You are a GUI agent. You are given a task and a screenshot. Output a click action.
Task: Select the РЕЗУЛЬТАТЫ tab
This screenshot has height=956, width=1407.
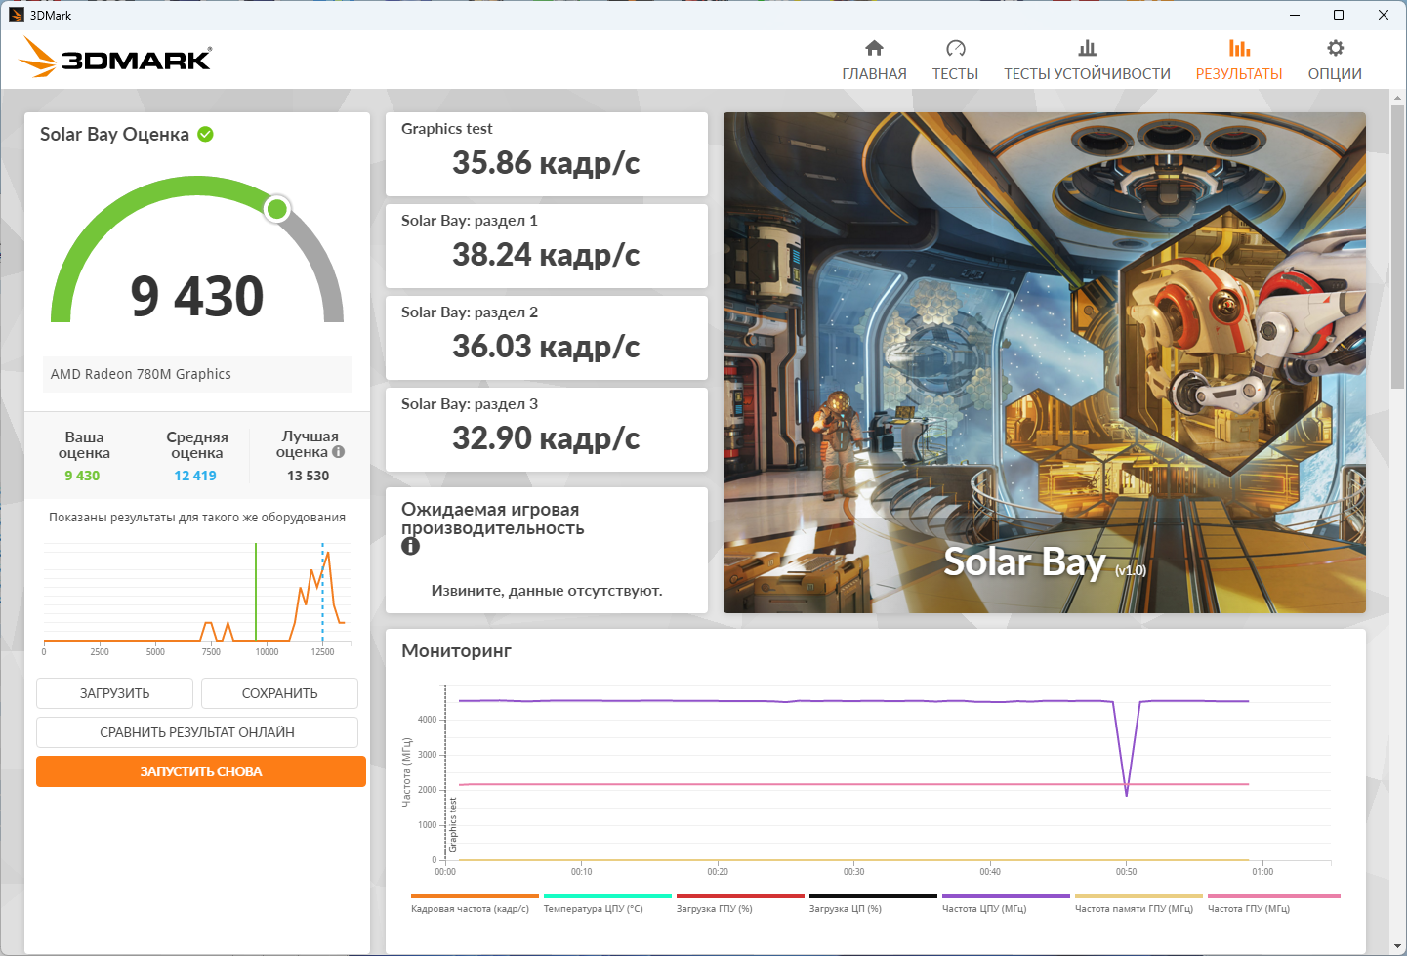pyautogui.click(x=1239, y=61)
